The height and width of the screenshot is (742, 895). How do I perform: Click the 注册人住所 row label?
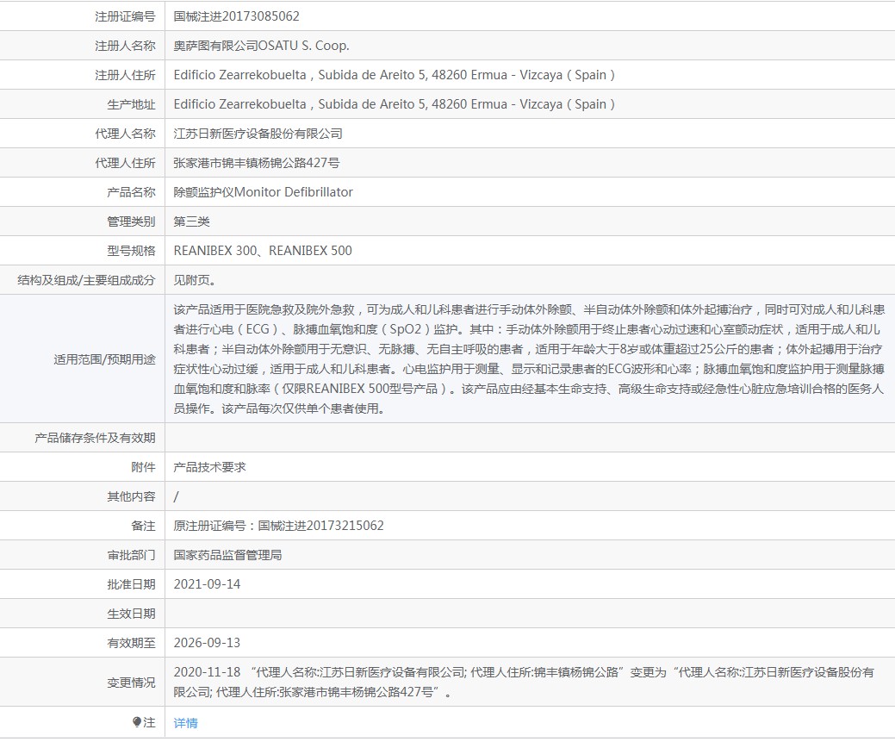pos(125,75)
